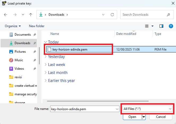Click the Cancel button

pyautogui.click(x=161, y=117)
